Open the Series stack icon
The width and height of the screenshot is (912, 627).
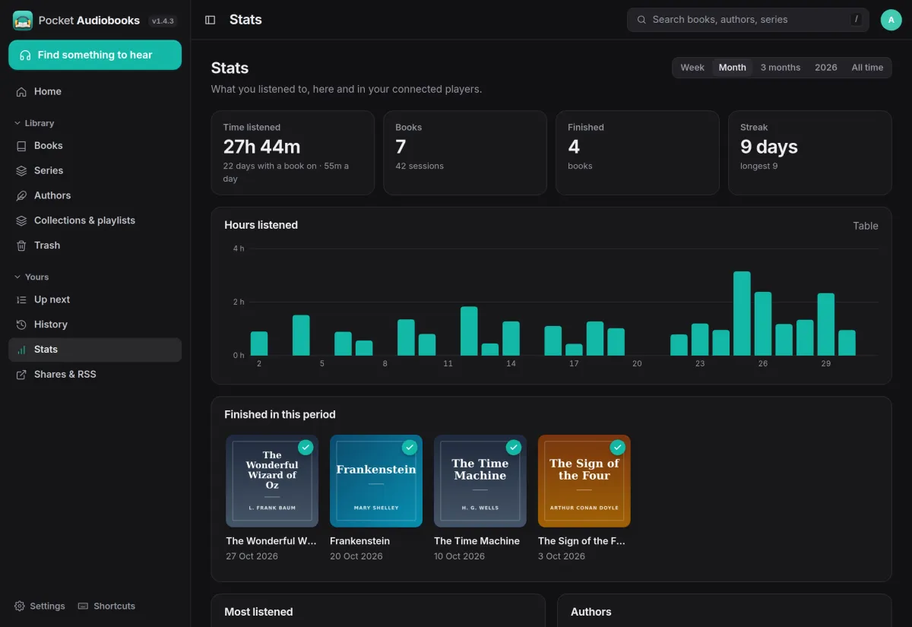point(21,171)
